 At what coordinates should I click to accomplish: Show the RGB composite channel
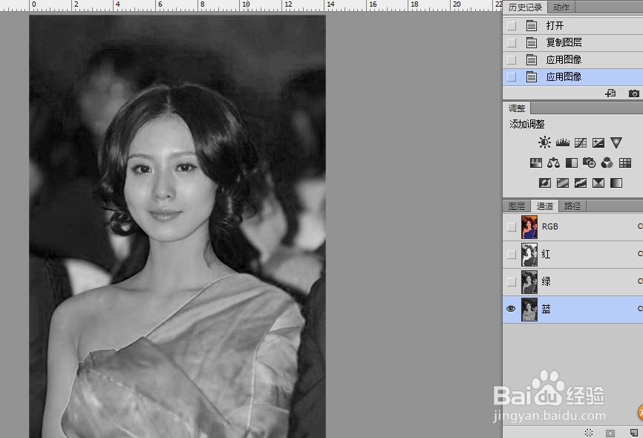click(x=512, y=226)
